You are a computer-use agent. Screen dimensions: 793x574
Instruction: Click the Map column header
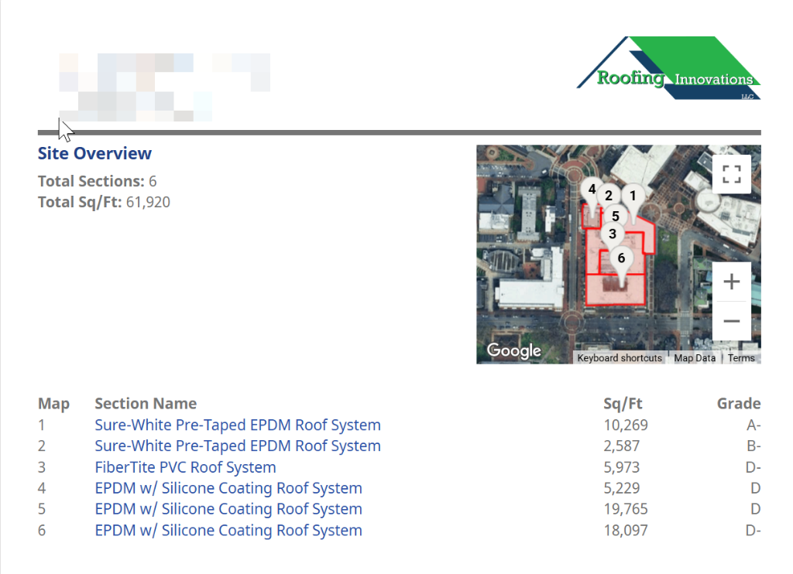pos(53,404)
